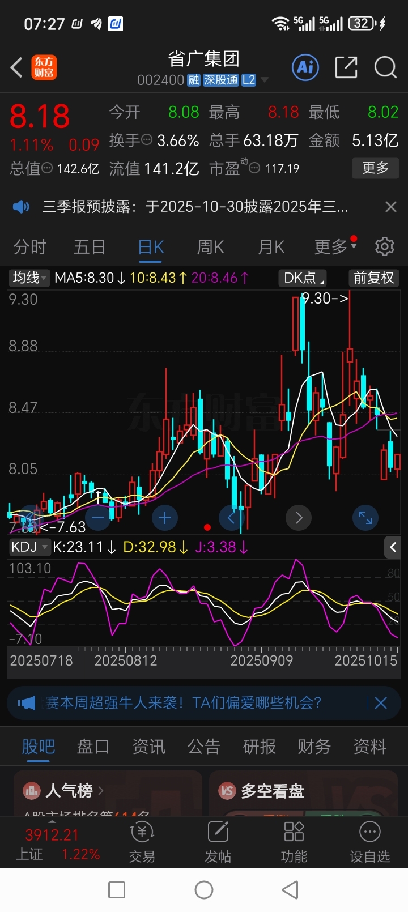Move chart left with previous arrow
Screen dimensions: 408x912
[232, 518]
